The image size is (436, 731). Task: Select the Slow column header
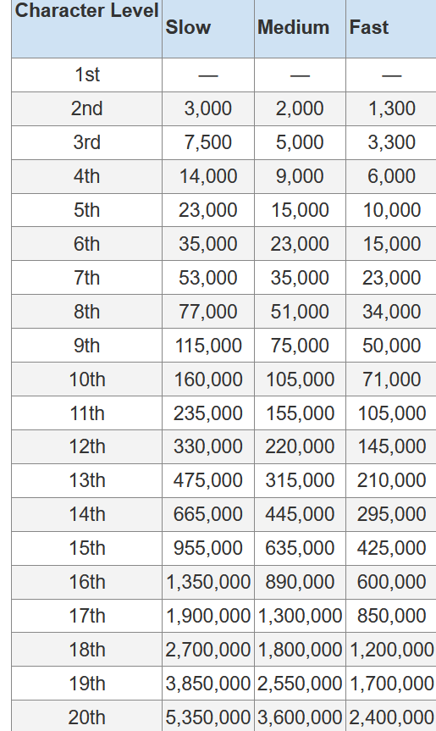coord(188,27)
